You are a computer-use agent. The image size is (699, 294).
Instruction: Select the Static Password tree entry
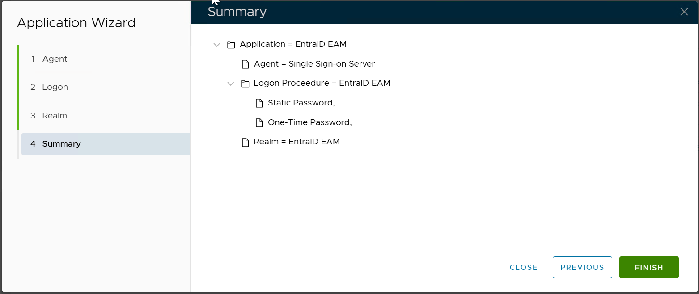tap(301, 103)
